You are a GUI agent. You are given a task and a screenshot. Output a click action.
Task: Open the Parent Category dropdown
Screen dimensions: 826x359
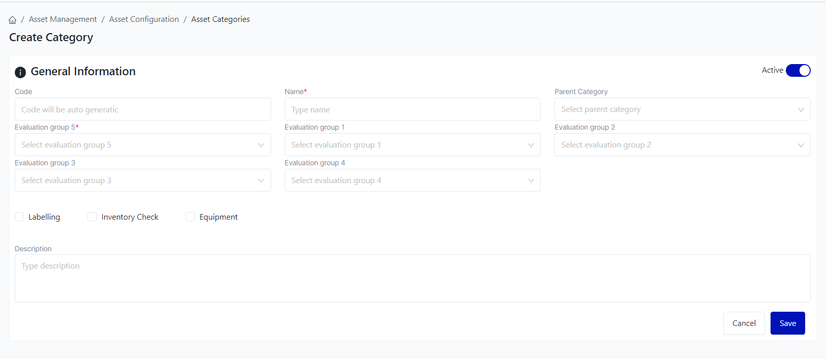[682, 109]
